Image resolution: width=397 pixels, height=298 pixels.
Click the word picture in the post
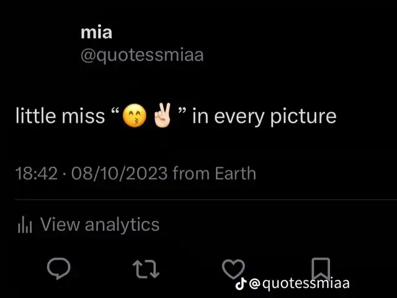click(303, 117)
